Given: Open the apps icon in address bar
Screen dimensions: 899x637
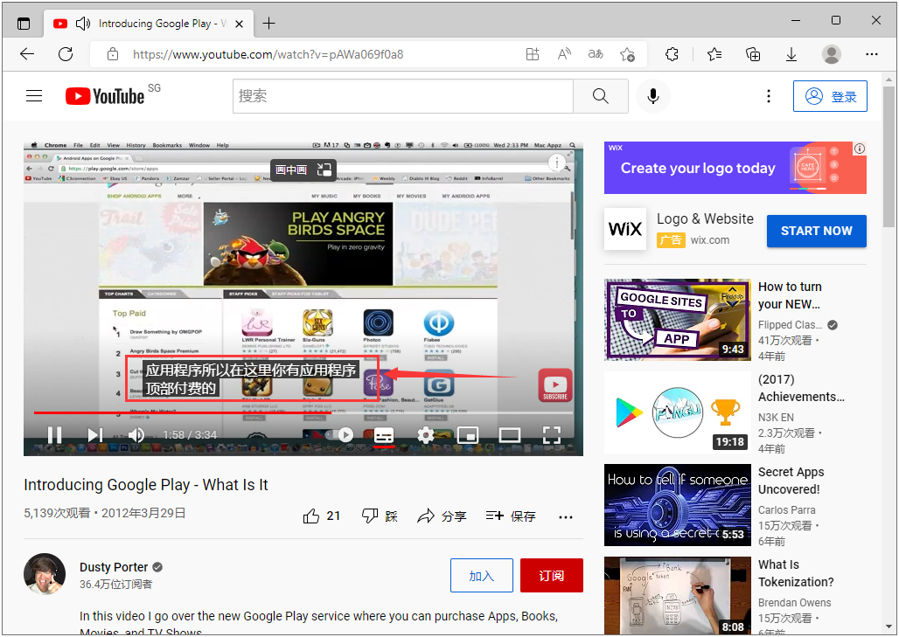Looking at the screenshot, I should [533, 54].
